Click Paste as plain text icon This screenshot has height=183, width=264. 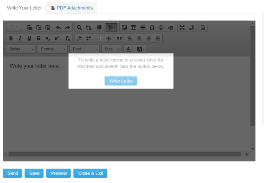[39, 27]
